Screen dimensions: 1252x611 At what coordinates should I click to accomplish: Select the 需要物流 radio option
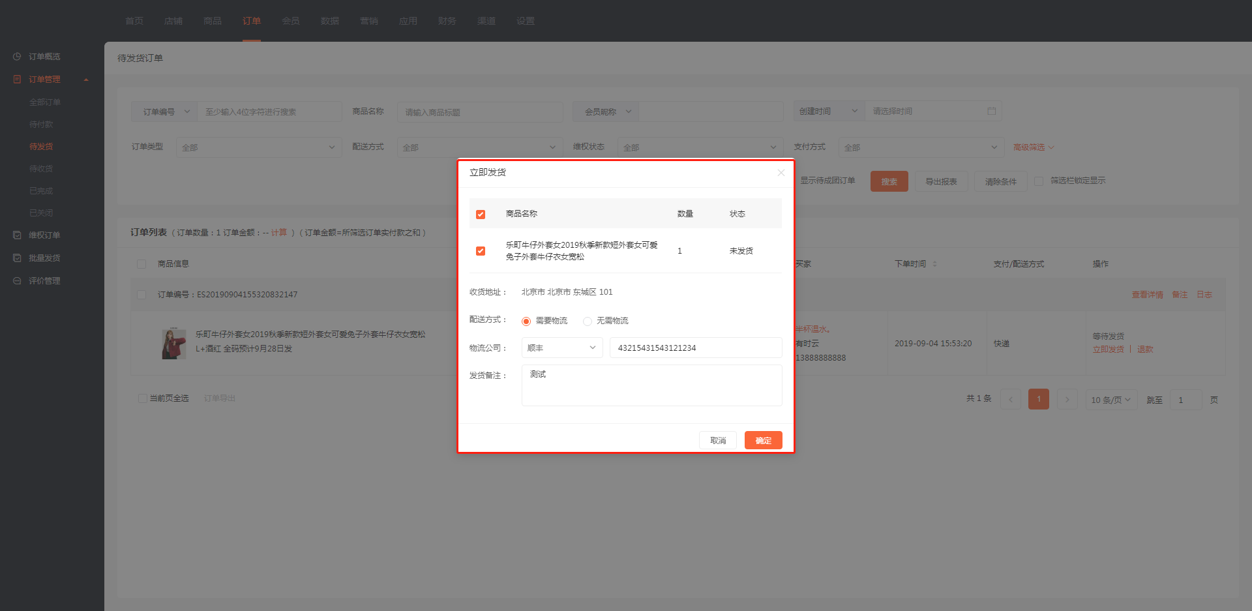click(526, 321)
